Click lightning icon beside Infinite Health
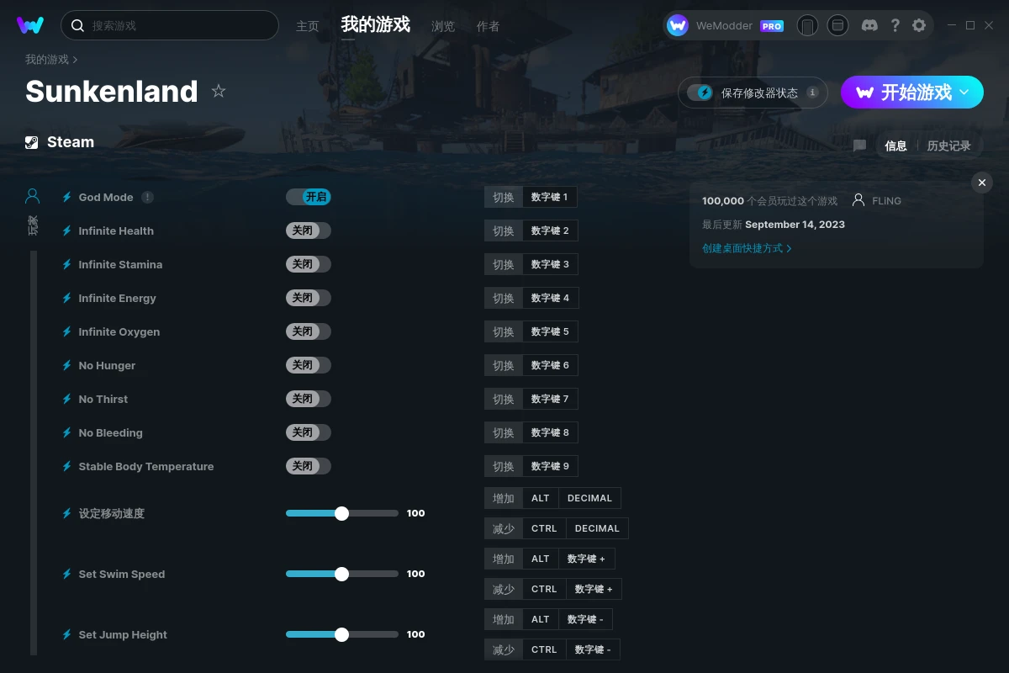 (67, 231)
